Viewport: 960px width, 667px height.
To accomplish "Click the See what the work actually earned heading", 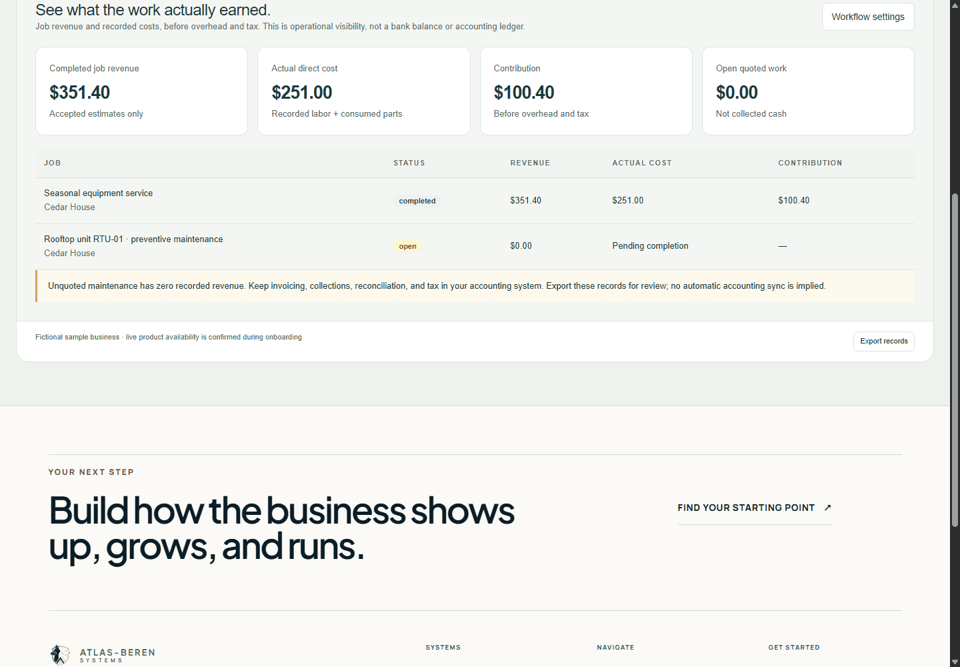I will point(153,10).
